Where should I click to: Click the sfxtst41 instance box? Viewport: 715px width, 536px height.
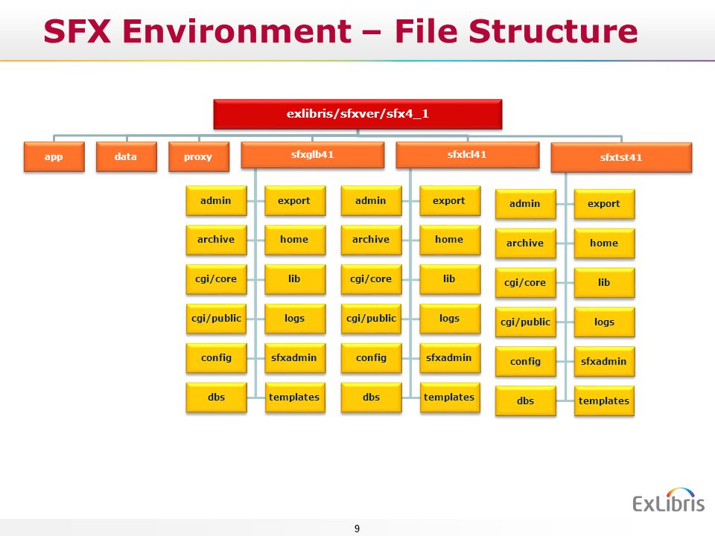pos(621,157)
